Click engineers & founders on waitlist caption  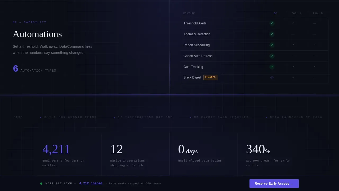click(63, 163)
